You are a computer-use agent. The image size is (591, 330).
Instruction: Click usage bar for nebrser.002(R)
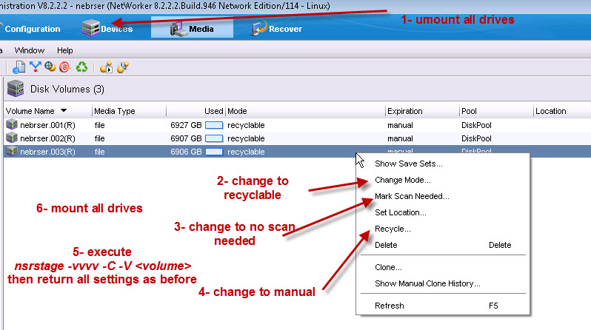(x=214, y=138)
